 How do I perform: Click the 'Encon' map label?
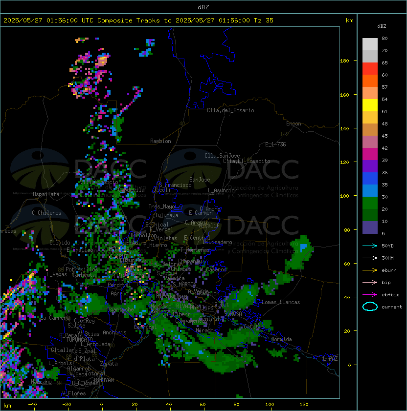pyautogui.click(x=294, y=123)
